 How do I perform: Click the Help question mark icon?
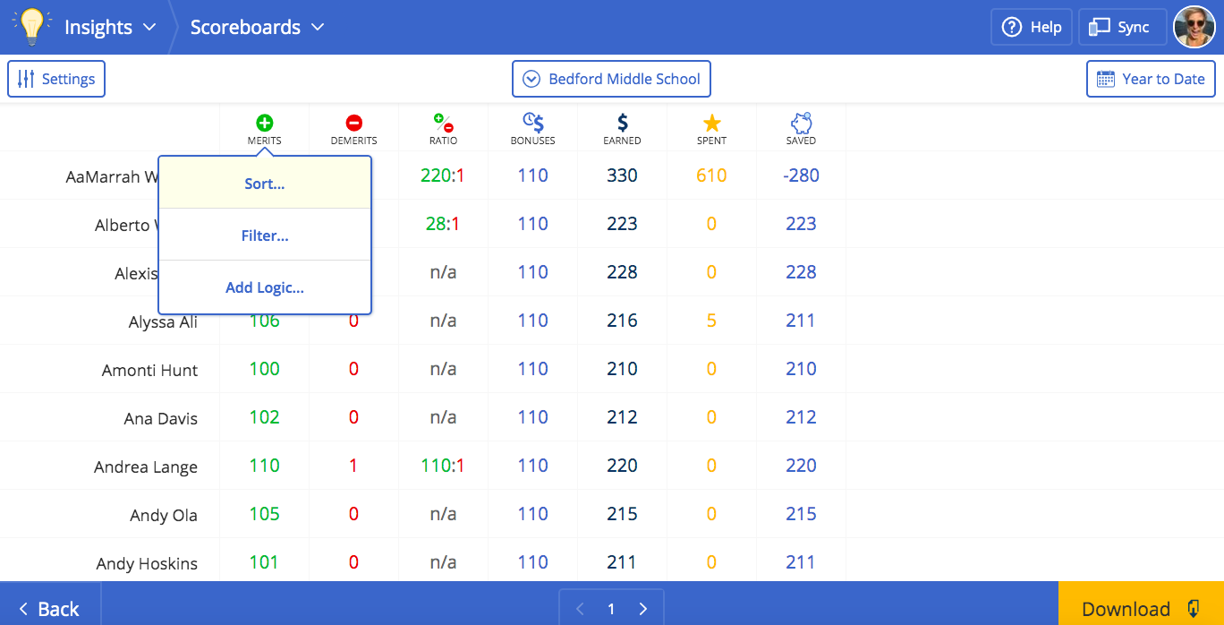(1031, 26)
